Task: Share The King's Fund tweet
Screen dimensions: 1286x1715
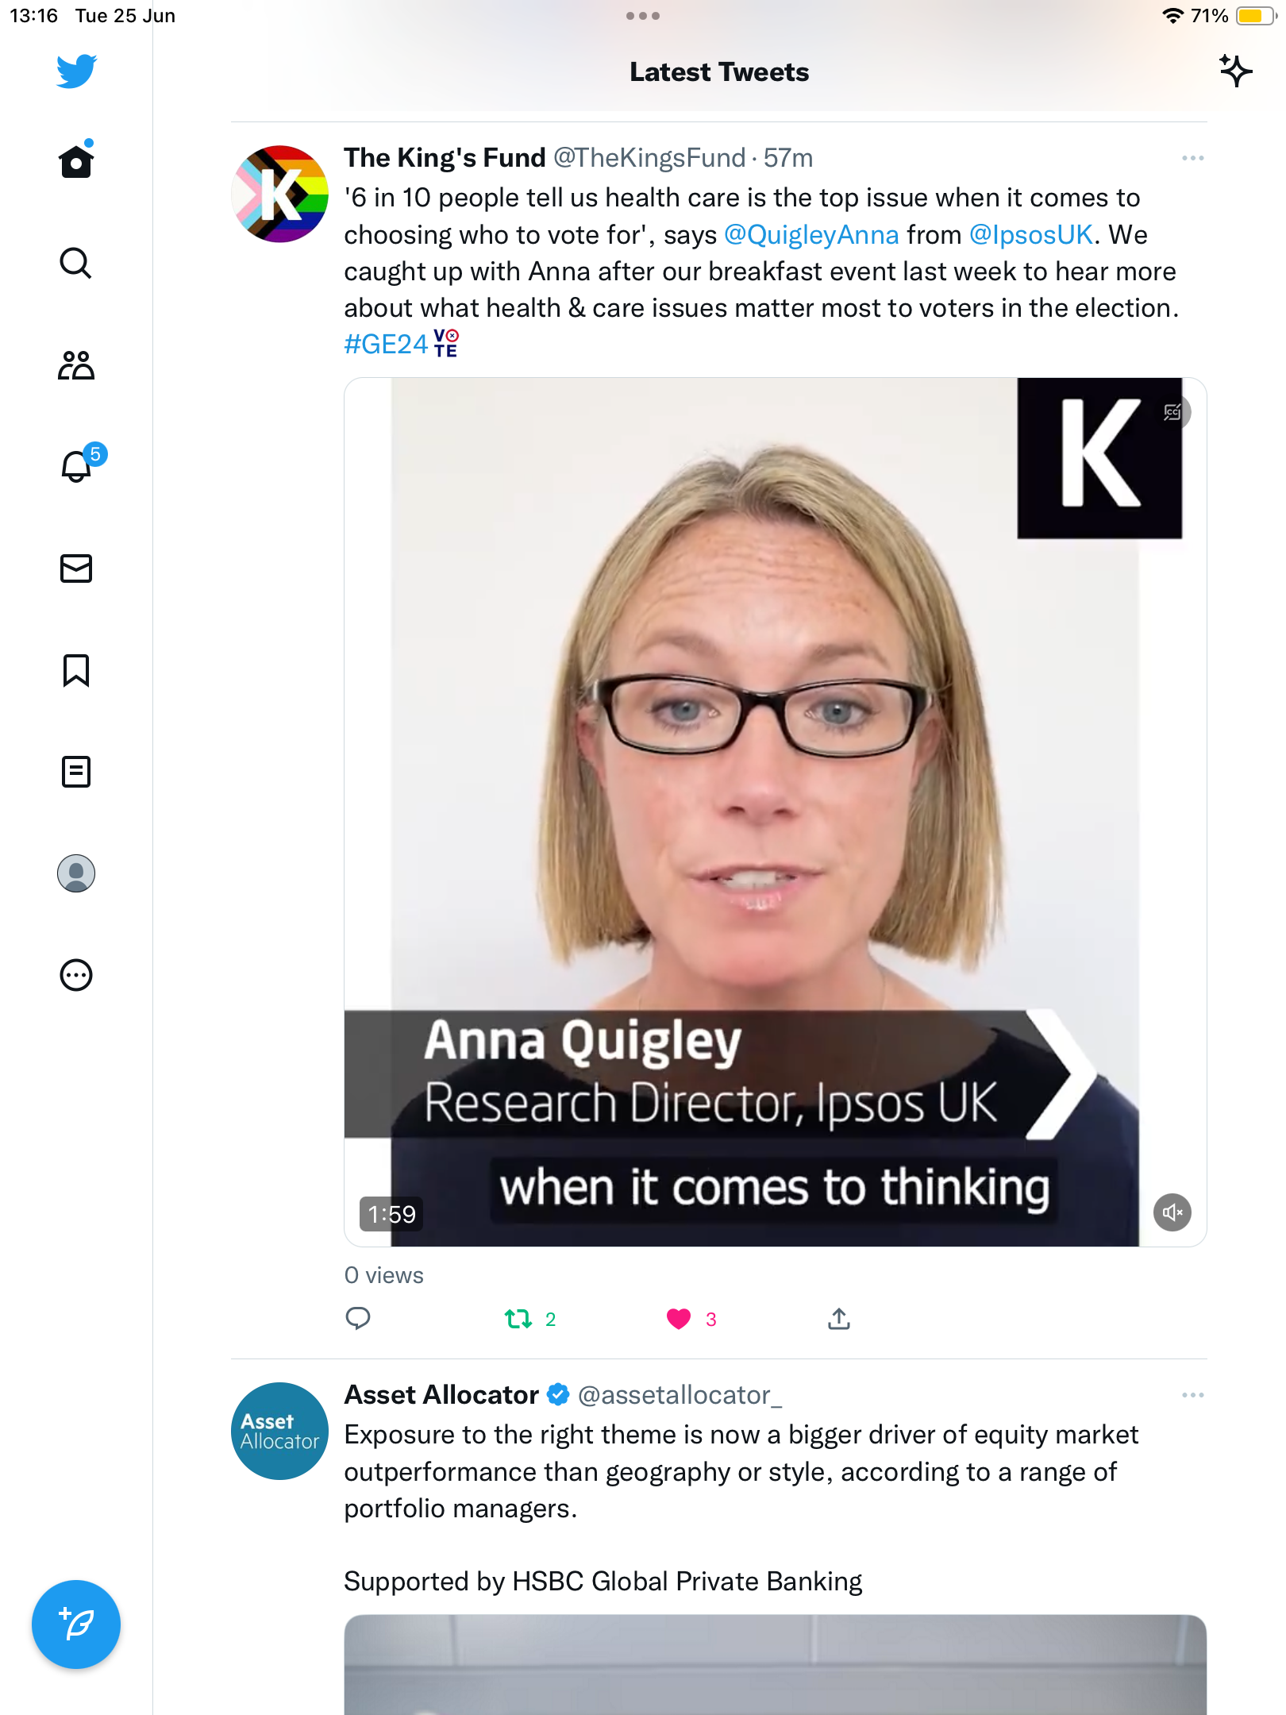Action: point(839,1319)
